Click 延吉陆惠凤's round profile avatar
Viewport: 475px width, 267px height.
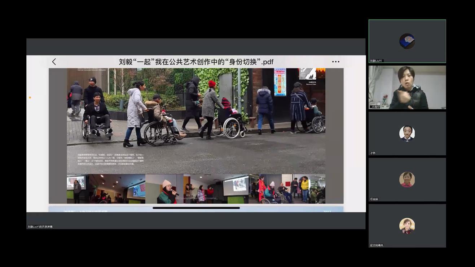point(407,226)
